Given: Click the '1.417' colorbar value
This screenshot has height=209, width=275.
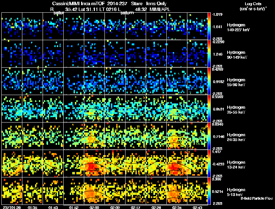Looking at the screenshot, I should pyautogui.click(x=217, y=152).
